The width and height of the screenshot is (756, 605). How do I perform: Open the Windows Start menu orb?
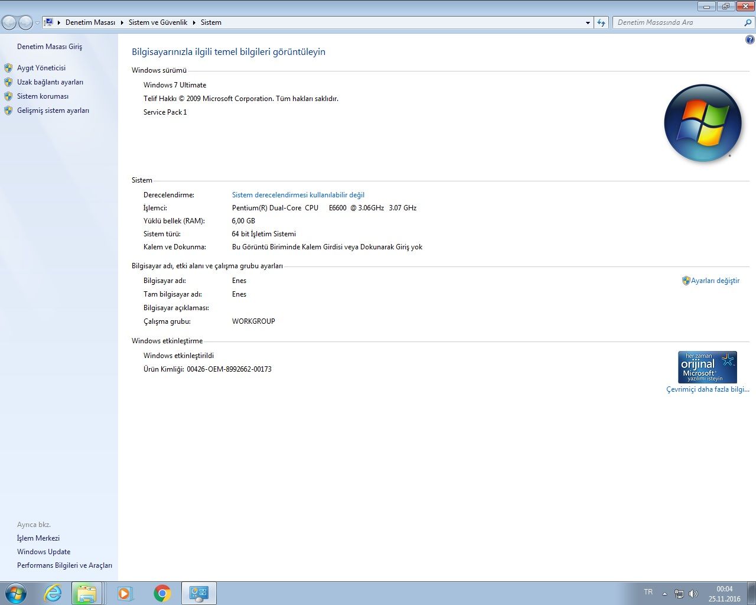pyautogui.click(x=15, y=593)
